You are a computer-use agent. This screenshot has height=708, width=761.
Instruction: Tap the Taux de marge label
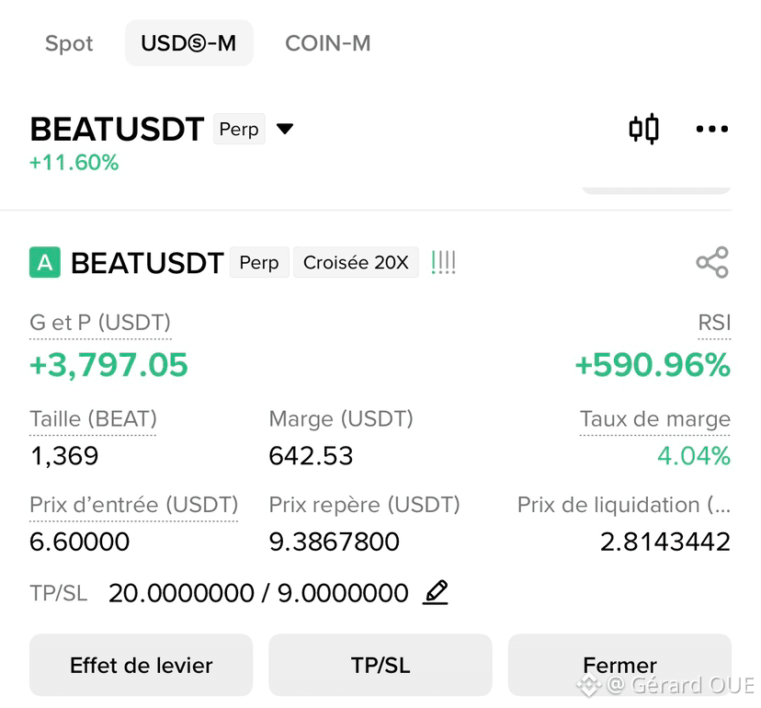click(654, 418)
